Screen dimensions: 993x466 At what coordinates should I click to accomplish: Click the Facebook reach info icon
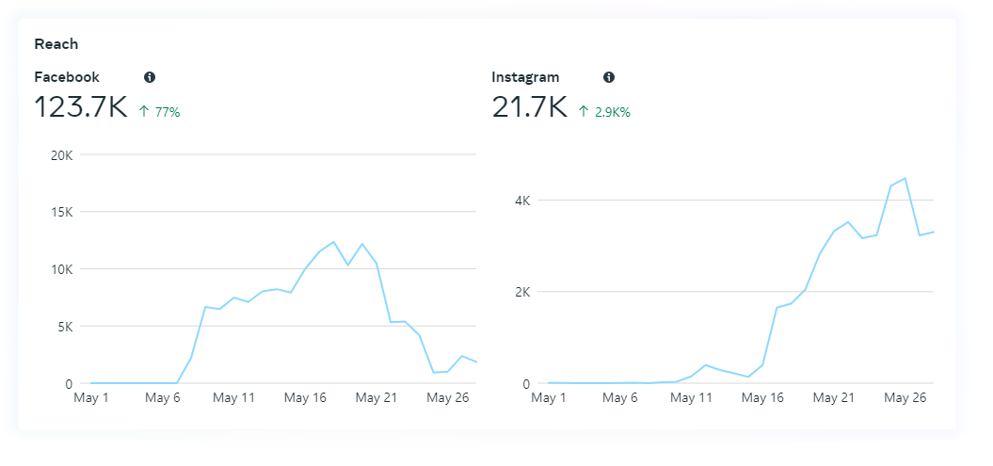(x=150, y=77)
